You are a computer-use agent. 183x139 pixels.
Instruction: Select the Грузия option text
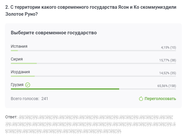[17, 85]
